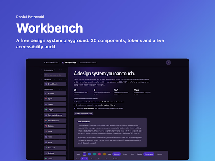Screen dimensions: 215x161
Task: Set component state to Hover
Action: tap(92, 159)
